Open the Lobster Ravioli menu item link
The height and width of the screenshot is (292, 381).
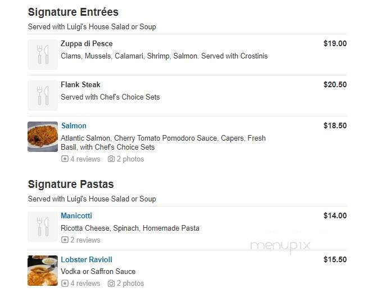point(87,259)
